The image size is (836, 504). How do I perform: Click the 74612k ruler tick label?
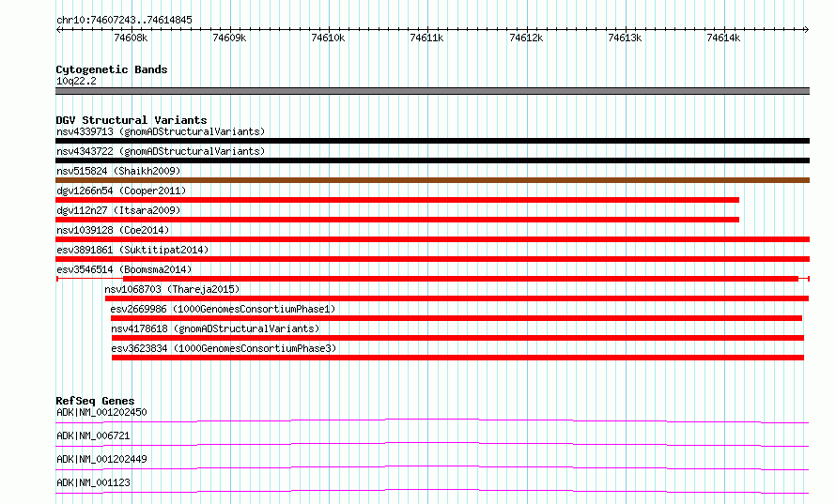coord(526,38)
